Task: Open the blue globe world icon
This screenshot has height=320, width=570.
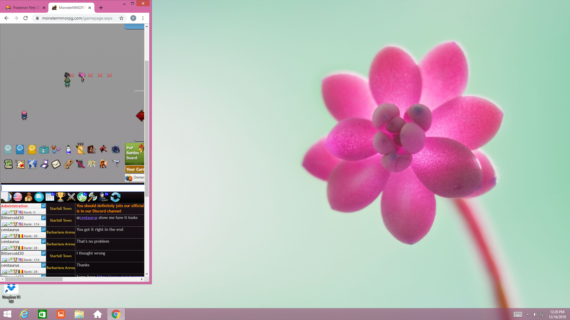Action: click(x=32, y=164)
